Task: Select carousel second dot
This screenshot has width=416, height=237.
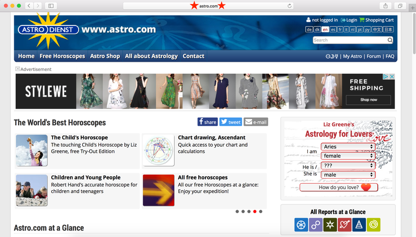Action: [243, 212]
